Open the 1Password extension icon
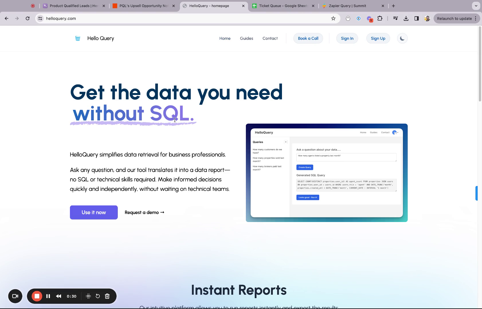482x309 pixels. [358, 18]
